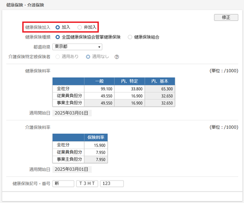Select 適用なし for 介護保険特定被保険者

pos(88,57)
